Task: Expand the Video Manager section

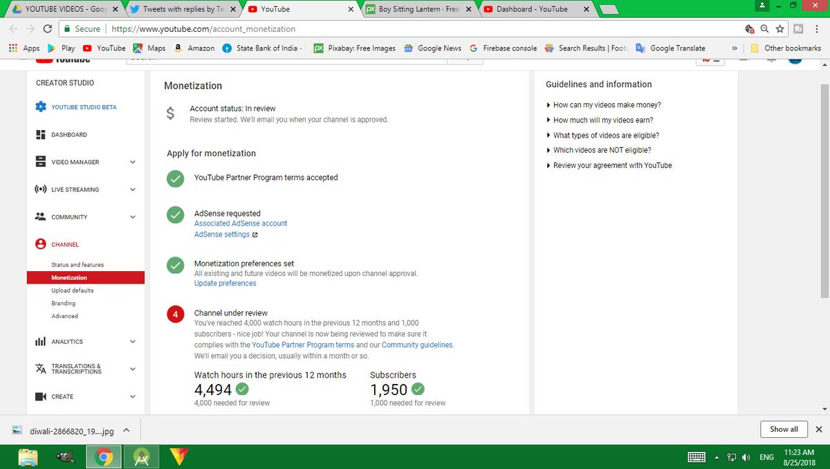Action: 133,162
